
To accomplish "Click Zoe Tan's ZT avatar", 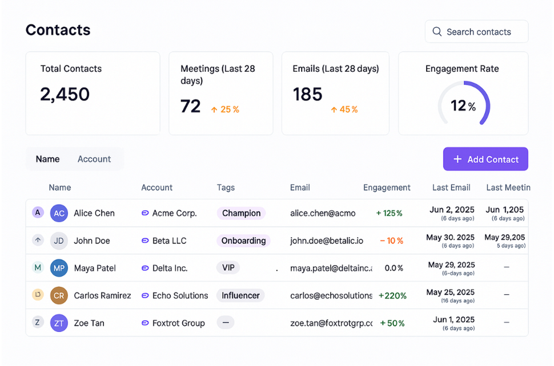I will point(59,323).
